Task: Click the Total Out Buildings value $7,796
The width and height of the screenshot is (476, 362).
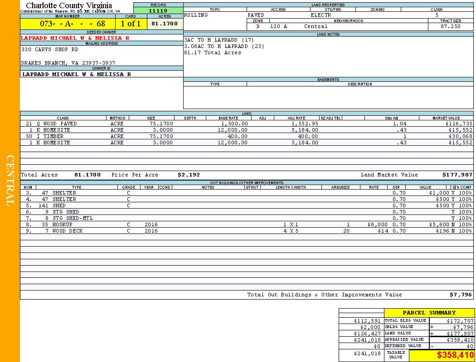Action: [461, 295]
